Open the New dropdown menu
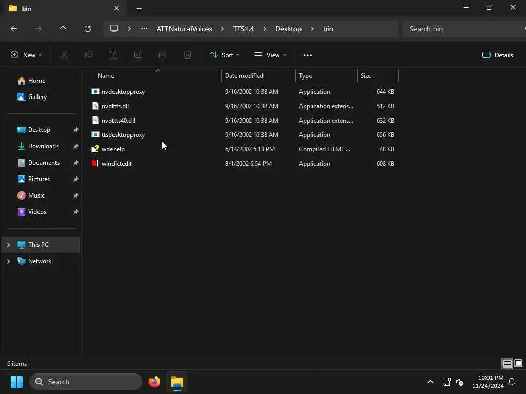 [26, 55]
